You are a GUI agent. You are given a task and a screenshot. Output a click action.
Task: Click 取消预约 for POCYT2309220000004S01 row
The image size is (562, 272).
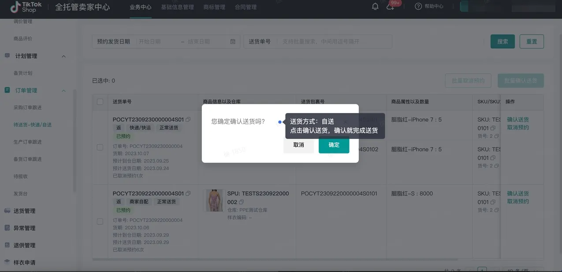[x=518, y=202]
